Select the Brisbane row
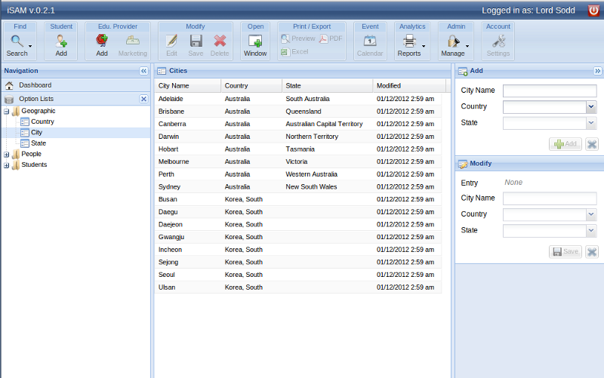 click(x=297, y=112)
